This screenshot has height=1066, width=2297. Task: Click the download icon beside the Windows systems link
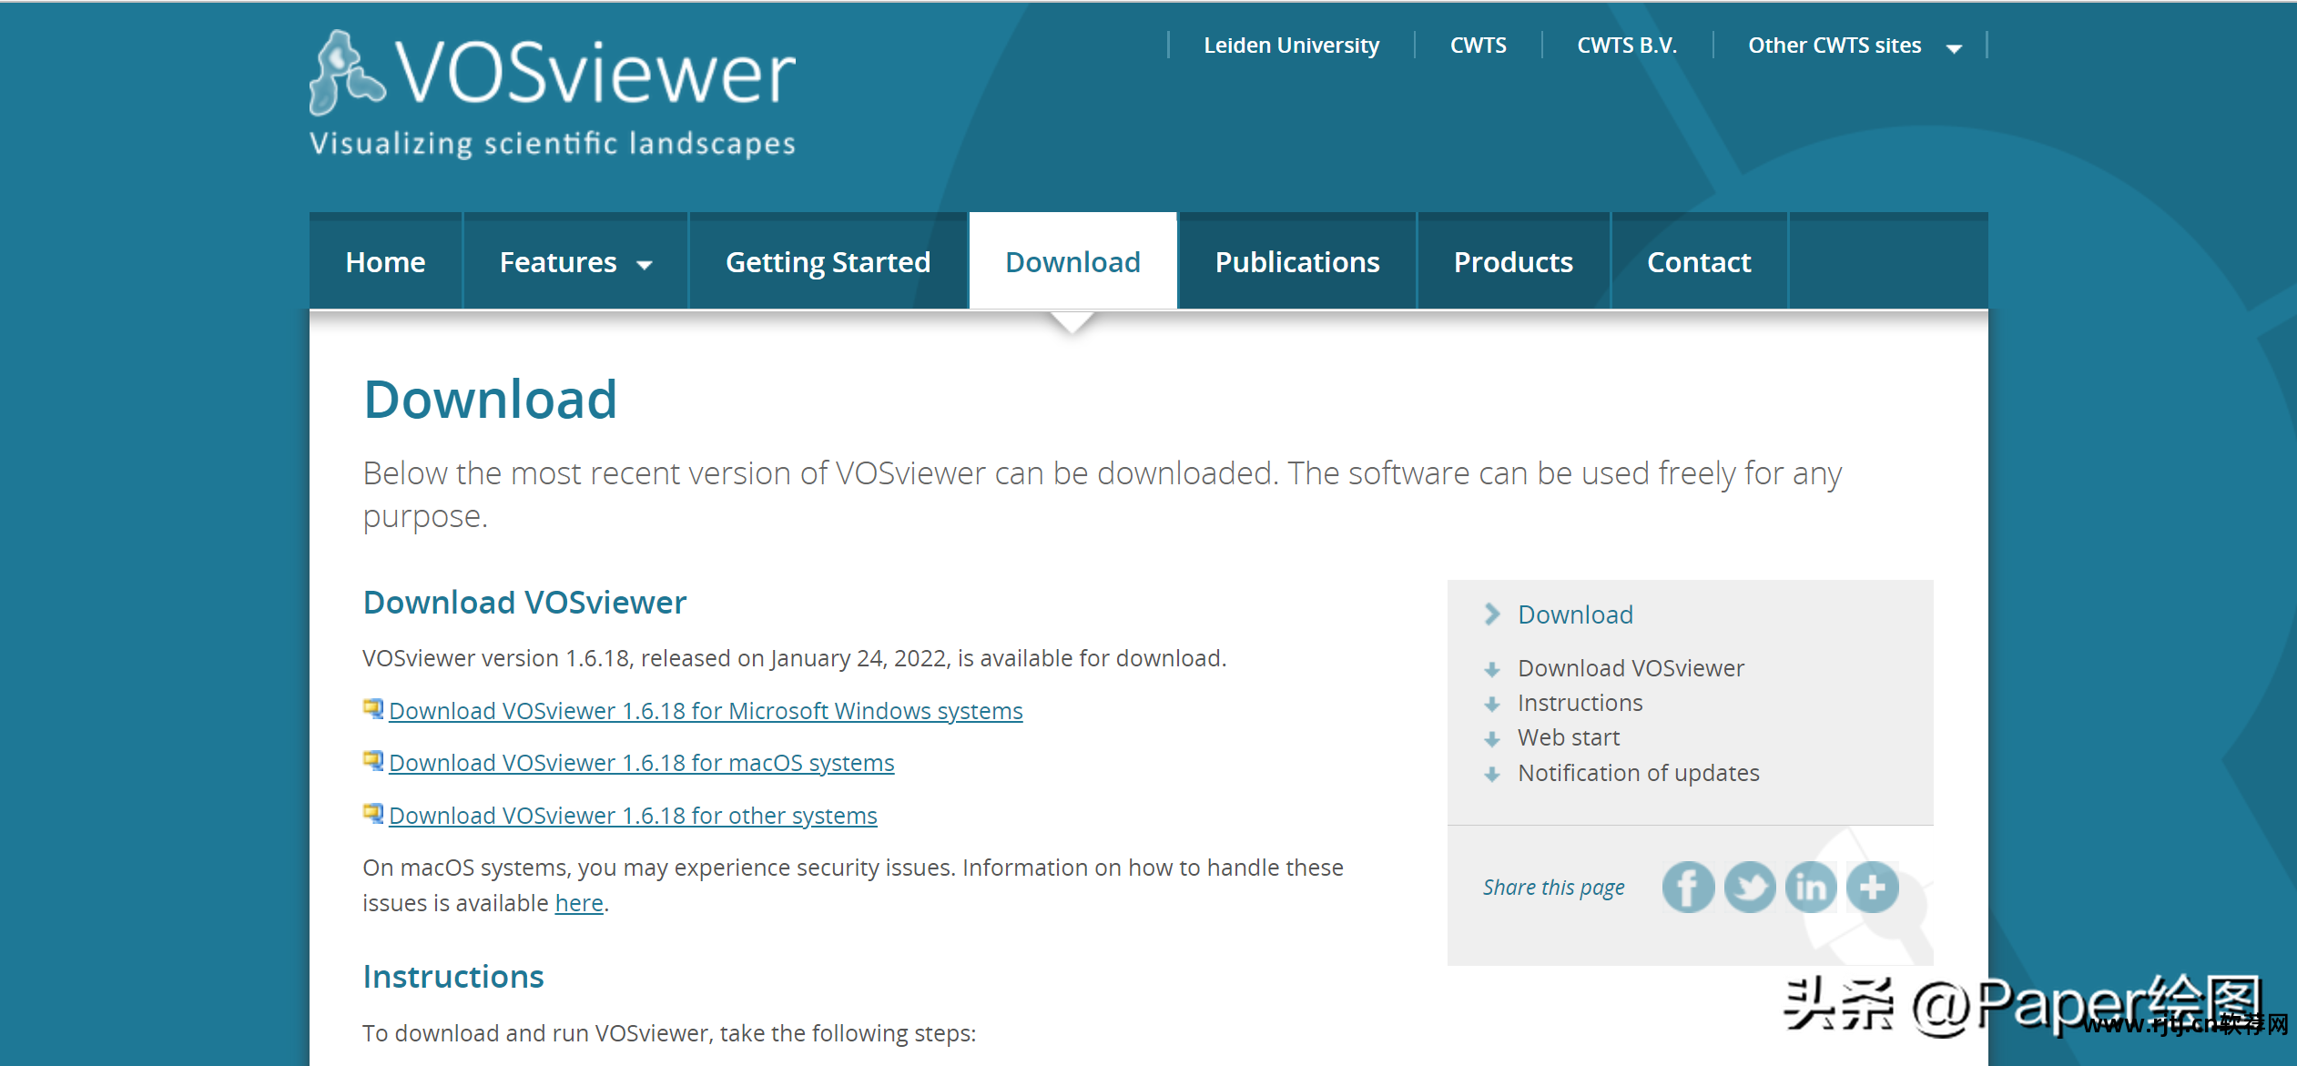click(373, 708)
